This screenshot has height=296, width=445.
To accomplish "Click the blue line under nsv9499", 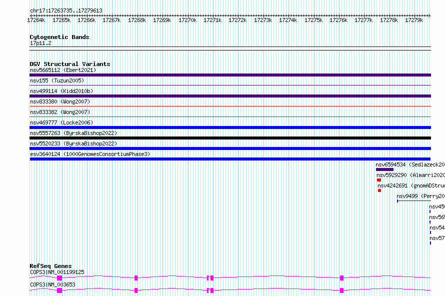I will (x=414, y=201).
